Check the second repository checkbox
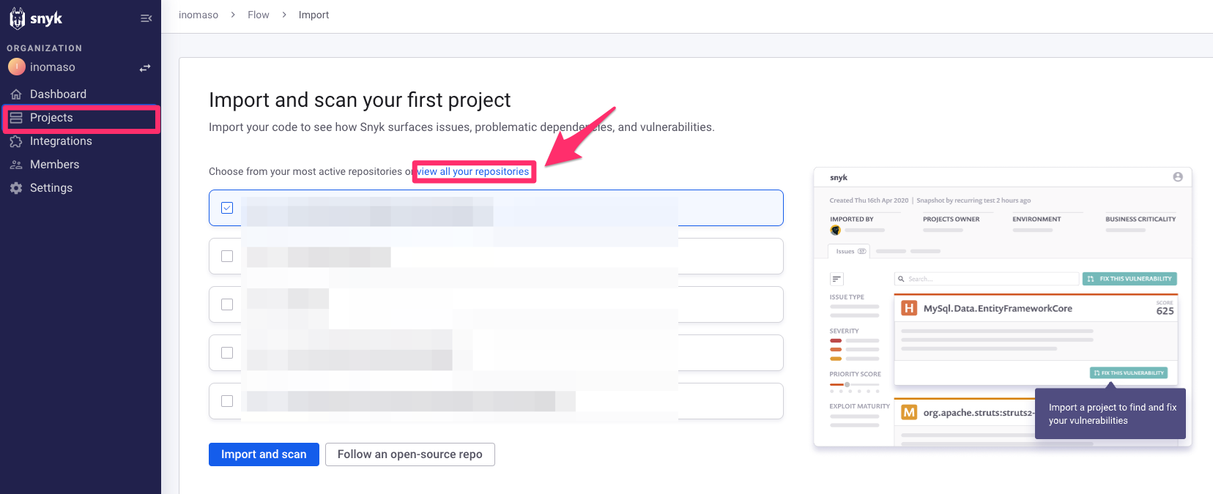The image size is (1213, 494). (227, 256)
